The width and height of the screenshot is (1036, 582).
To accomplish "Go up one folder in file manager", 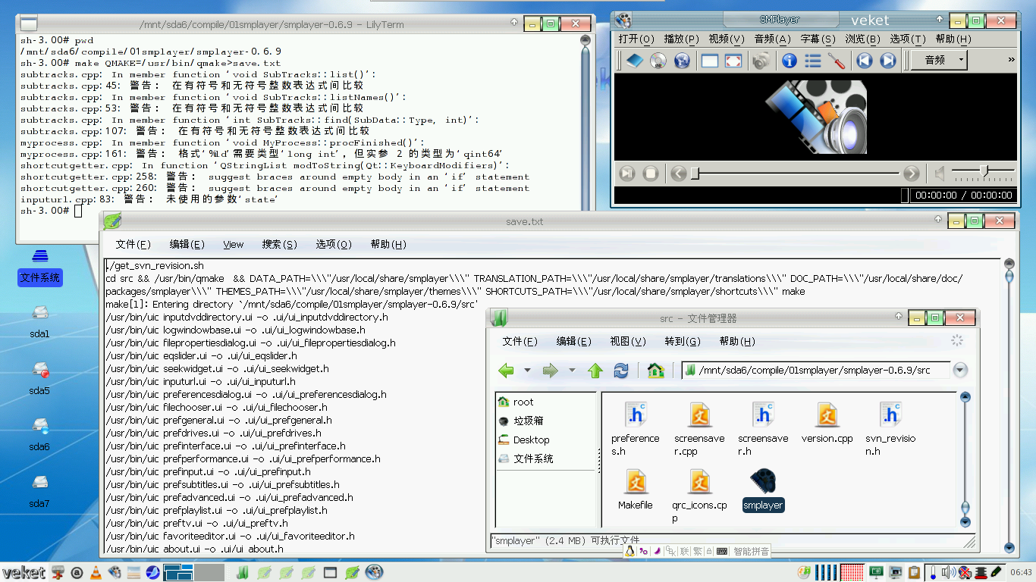I will pyautogui.click(x=595, y=371).
